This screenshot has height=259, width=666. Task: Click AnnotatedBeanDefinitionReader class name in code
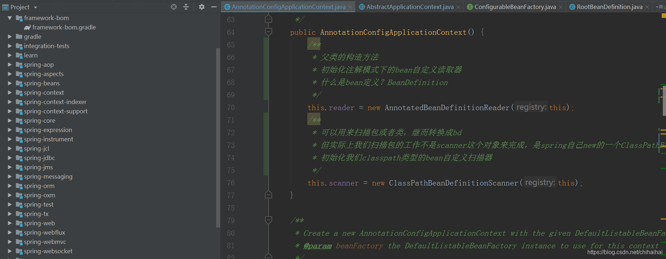tap(447, 108)
